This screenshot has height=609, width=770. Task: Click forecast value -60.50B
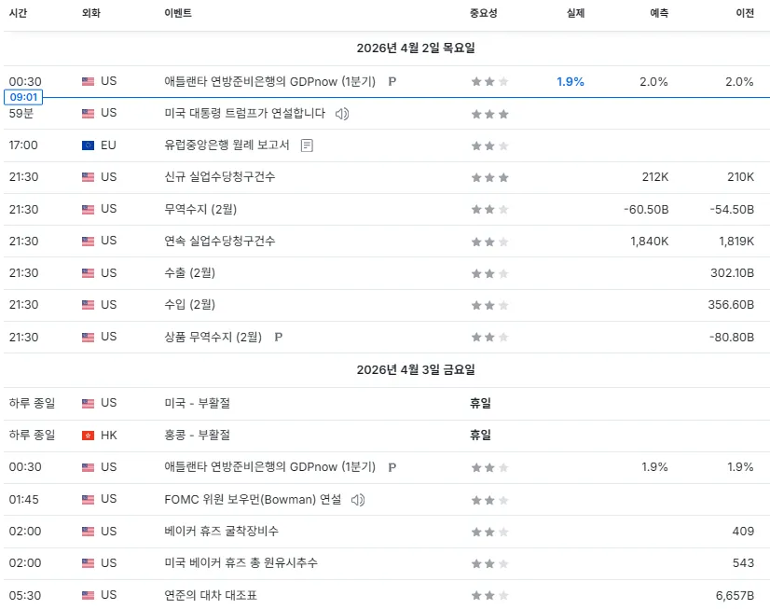(646, 209)
